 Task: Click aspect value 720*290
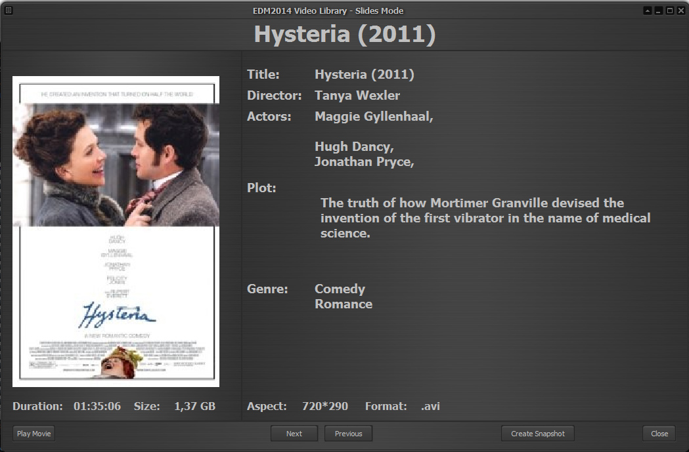point(324,406)
